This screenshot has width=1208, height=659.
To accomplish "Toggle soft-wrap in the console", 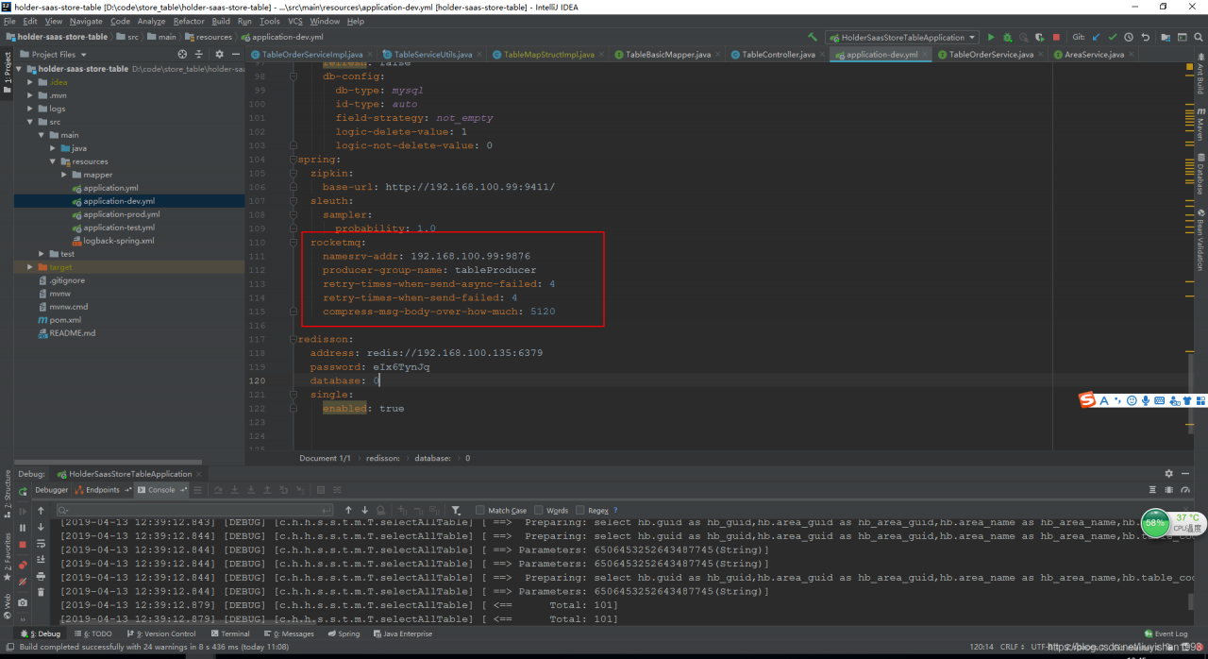I will 41,544.
